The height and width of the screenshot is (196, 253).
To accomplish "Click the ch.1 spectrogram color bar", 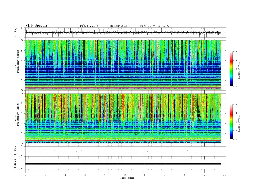I will [x=231, y=69].
